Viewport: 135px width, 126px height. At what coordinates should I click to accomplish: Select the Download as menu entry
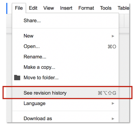click(x=65, y=119)
